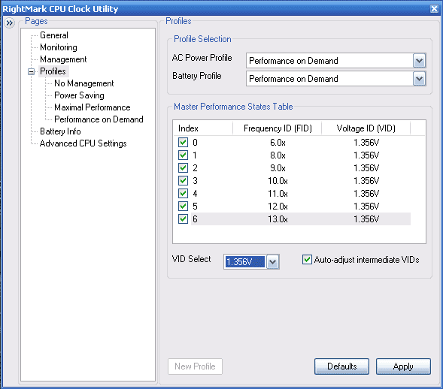Open the AC Power Profile dropdown
This screenshot has height=389, width=443.
419,60
